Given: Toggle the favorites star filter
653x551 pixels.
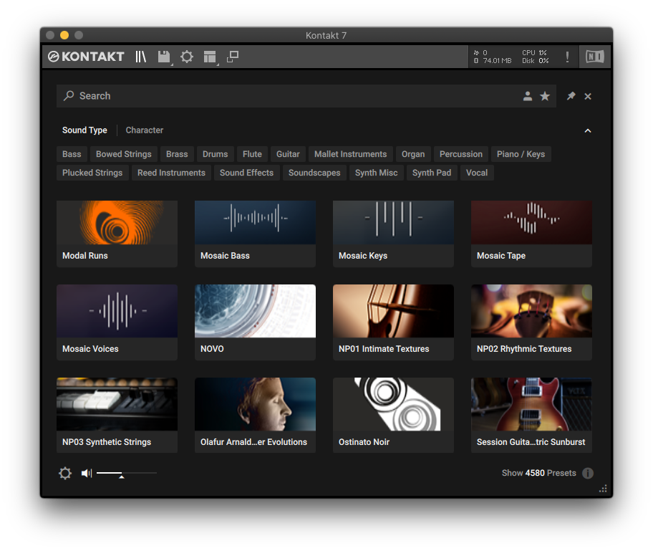Looking at the screenshot, I should (545, 96).
